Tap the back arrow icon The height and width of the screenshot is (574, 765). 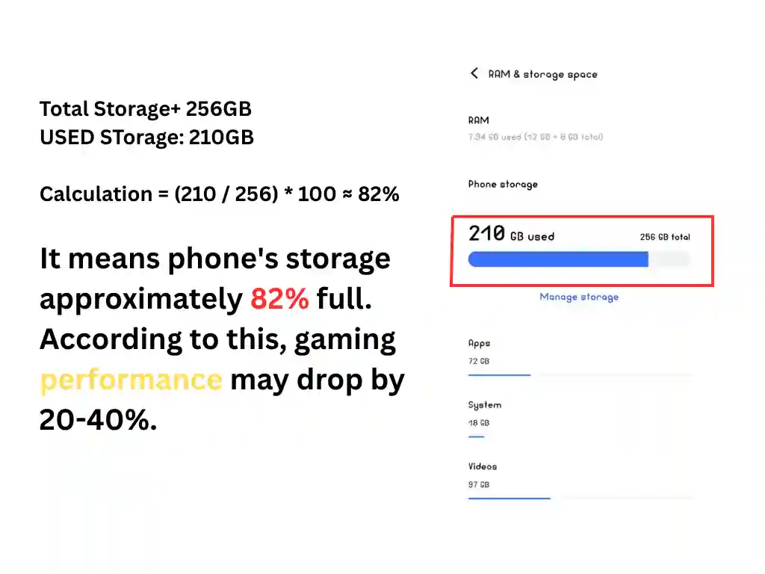click(x=474, y=73)
